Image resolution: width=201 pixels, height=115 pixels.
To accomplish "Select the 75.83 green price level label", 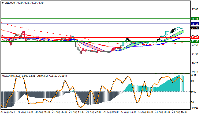I will 195,19.
